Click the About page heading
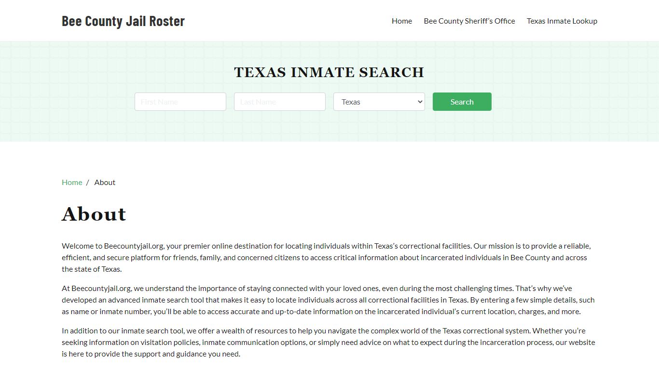Viewport: 659px width, 370px height. pyautogui.click(x=94, y=214)
